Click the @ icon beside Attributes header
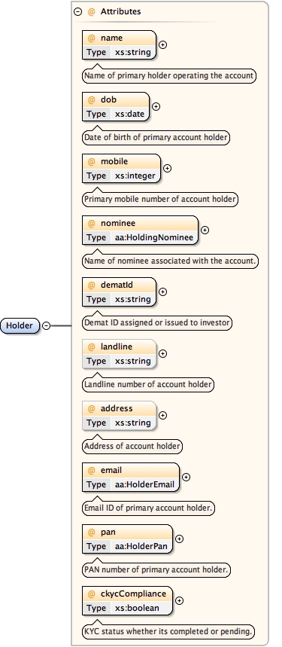 click(92, 11)
